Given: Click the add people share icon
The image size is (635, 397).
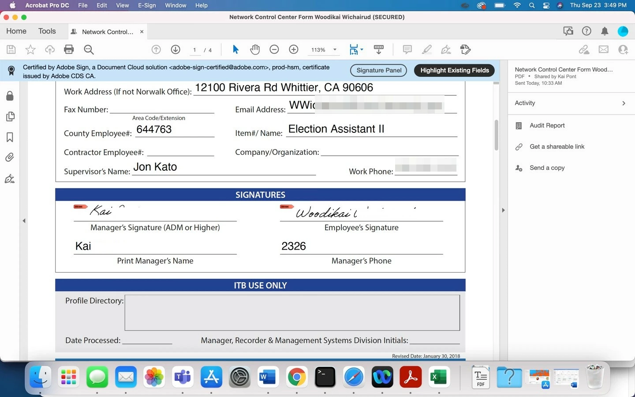Looking at the screenshot, I should coord(623,49).
